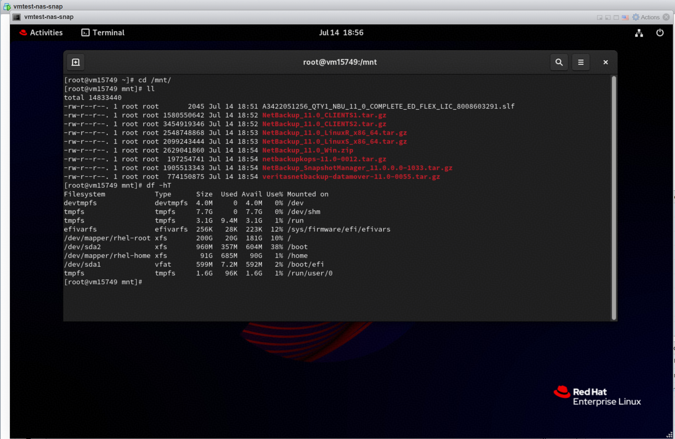Click the plain window console layout icon
The width and height of the screenshot is (675, 439).
[616, 17]
